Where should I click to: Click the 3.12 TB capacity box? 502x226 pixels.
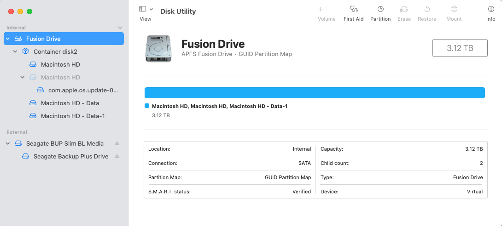point(460,48)
